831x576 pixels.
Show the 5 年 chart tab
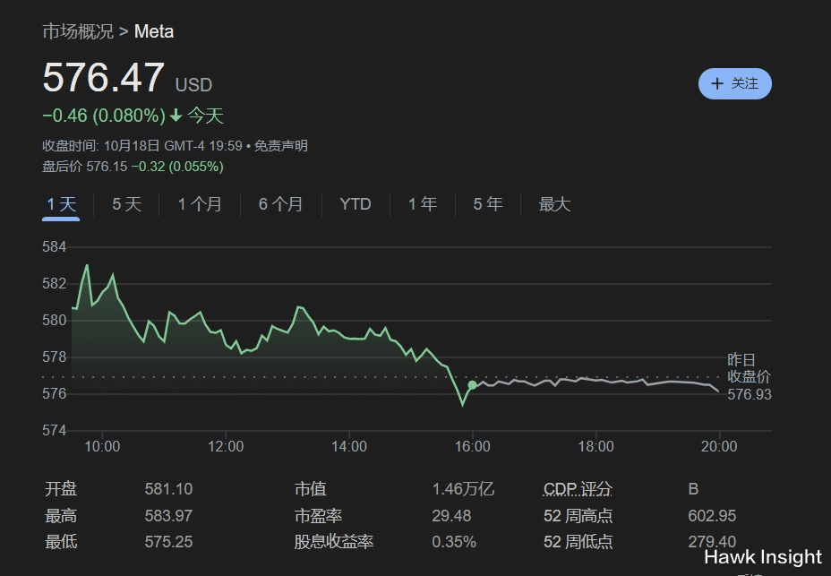click(x=487, y=204)
